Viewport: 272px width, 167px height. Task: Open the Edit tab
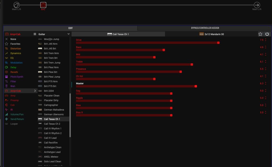coord(70,28)
